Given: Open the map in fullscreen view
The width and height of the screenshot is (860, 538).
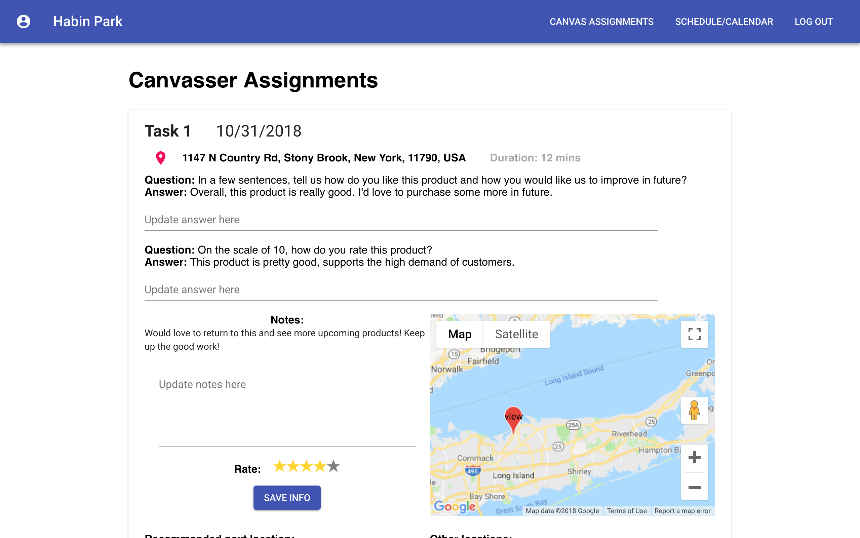Looking at the screenshot, I should pyautogui.click(x=694, y=334).
